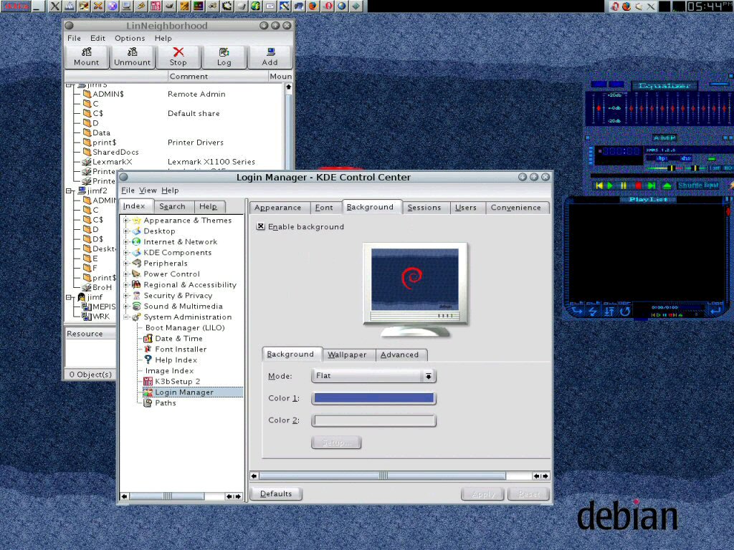Click the Mount toolbar icon in LinNeighborhood
This screenshot has height=550, width=734.
click(87, 57)
